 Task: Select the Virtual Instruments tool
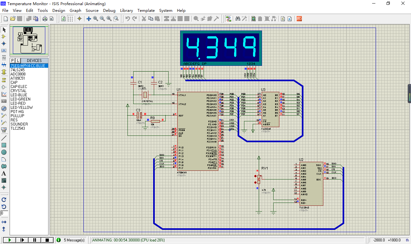[4, 129]
